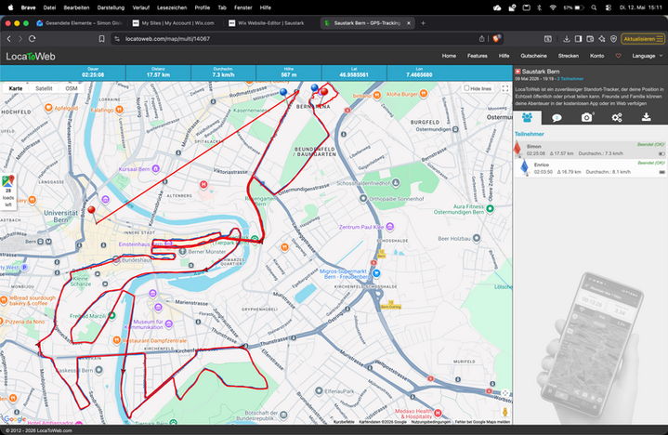Screen dimensions: 668x435
Task: Open the participants tab icon
Action: (527, 117)
